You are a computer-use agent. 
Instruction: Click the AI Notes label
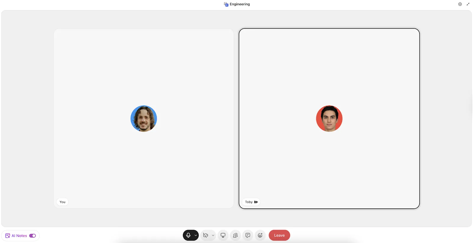[19, 236]
